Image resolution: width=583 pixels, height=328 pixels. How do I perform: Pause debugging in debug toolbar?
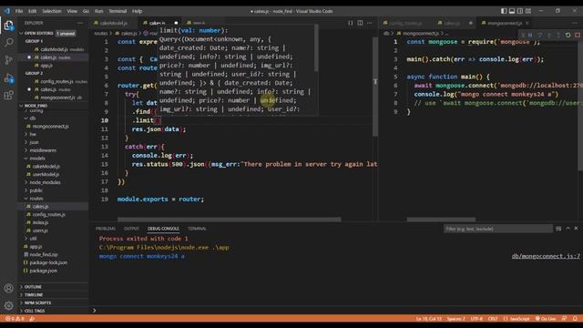click(530, 35)
